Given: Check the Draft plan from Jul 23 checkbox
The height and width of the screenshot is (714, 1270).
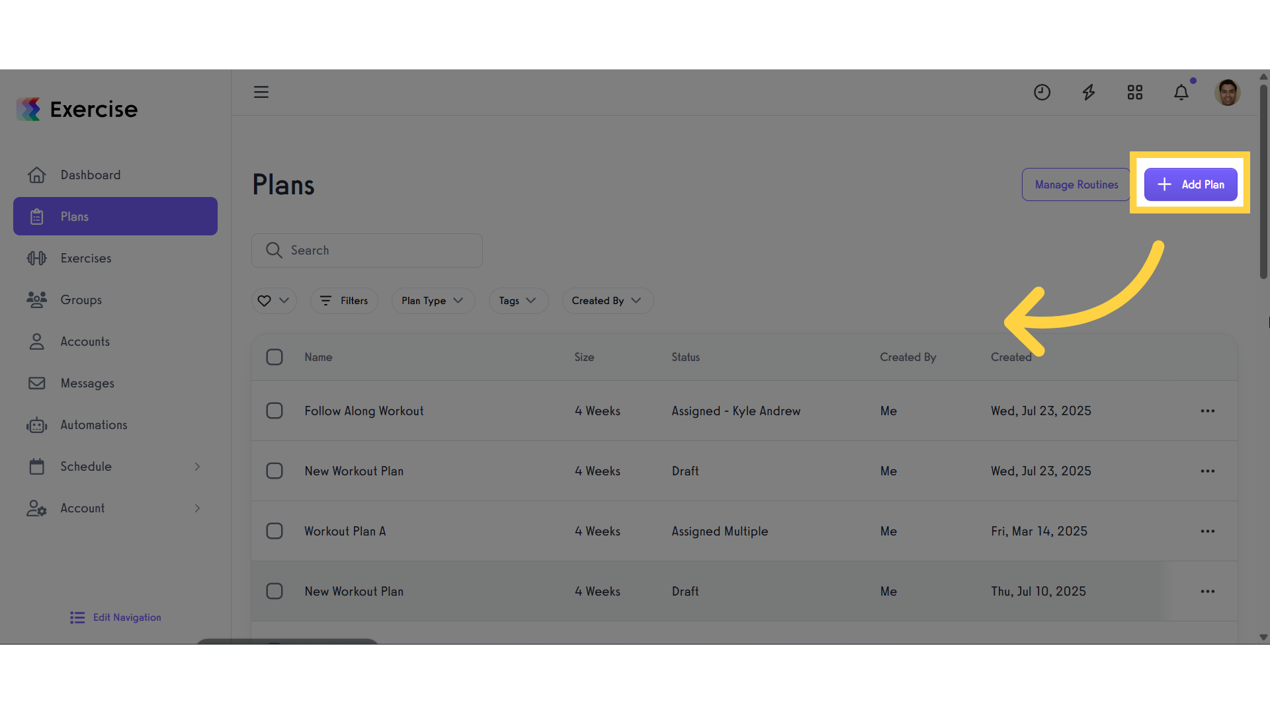Looking at the screenshot, I should pyautogui.click(x=275, y=471).
